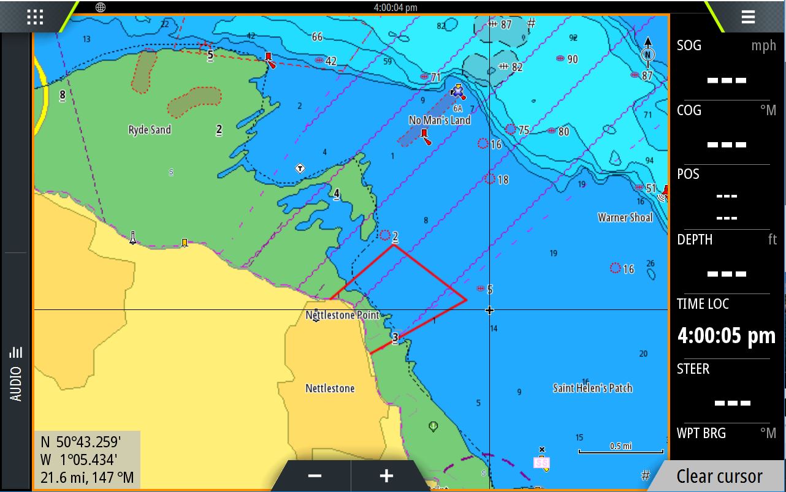Select the black beacon on the shoreline
786x492 pixels.
click(133, 238)
